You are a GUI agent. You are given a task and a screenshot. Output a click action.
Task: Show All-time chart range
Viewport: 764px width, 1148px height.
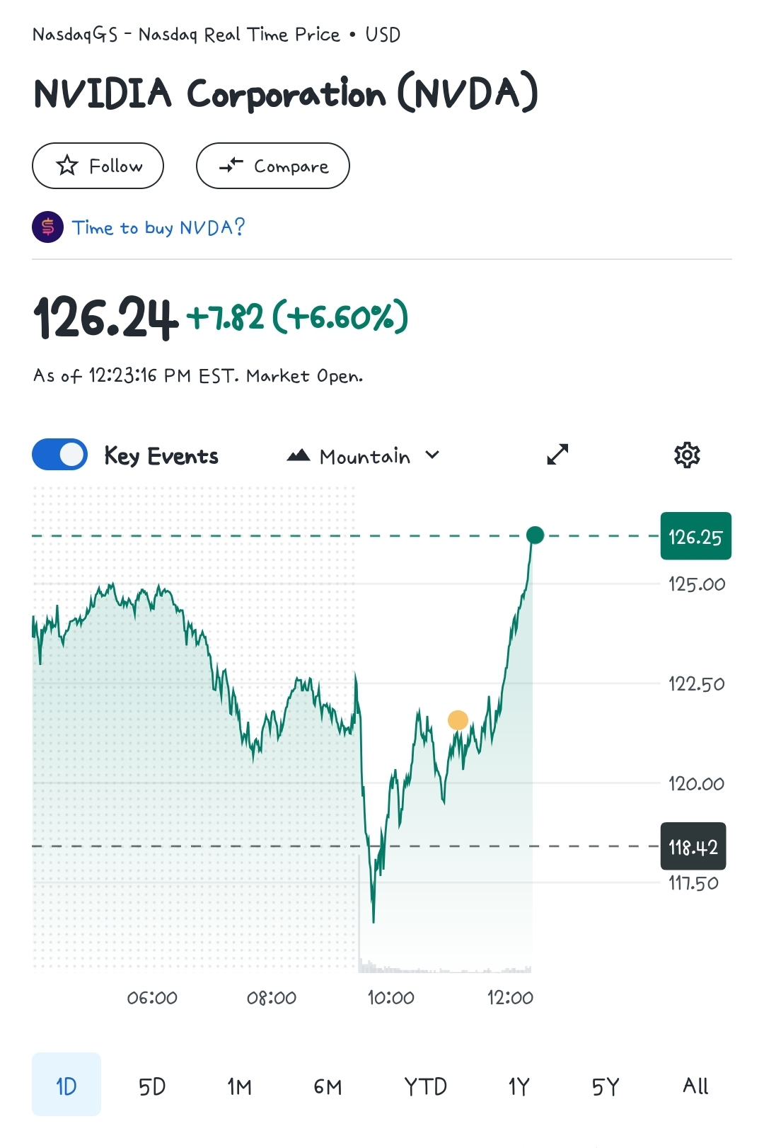(x=695, y=1086)
